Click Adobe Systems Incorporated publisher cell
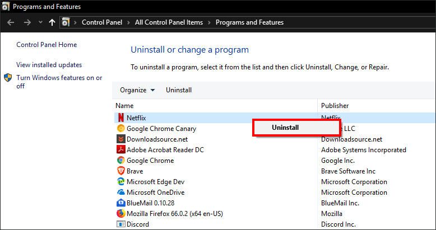 (x=363, y=150)
